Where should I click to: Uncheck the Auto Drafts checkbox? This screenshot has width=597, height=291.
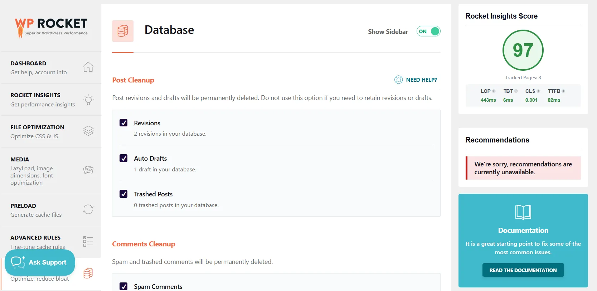click(x=123, y=158)
